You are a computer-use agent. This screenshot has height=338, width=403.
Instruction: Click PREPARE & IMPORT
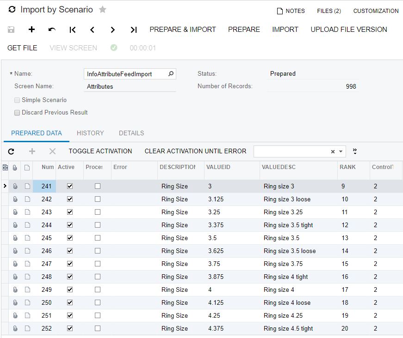click(x=183, y=30)
